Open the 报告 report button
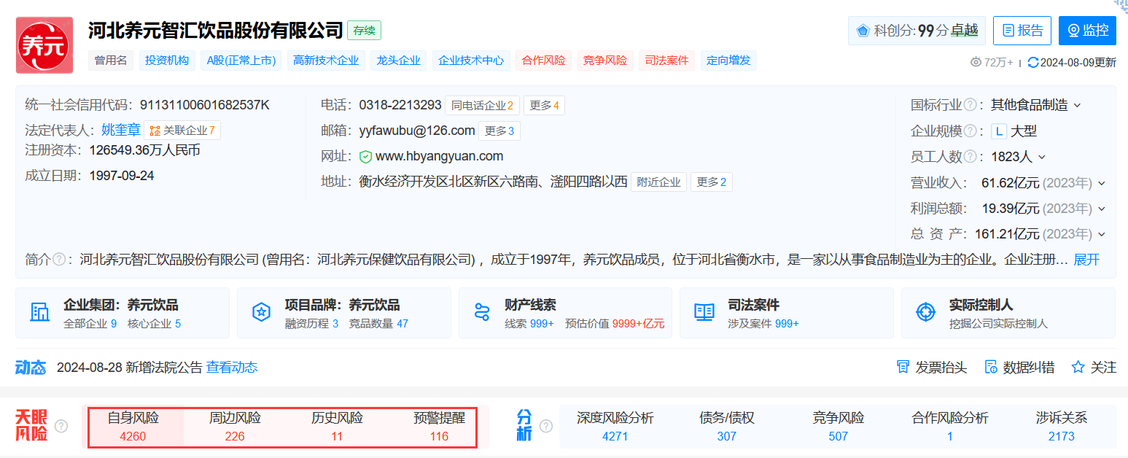1128x458 pixels. tap(1022, 31)
